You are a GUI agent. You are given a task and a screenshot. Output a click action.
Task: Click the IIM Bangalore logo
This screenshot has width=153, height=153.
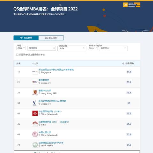[x=35, y=124]
